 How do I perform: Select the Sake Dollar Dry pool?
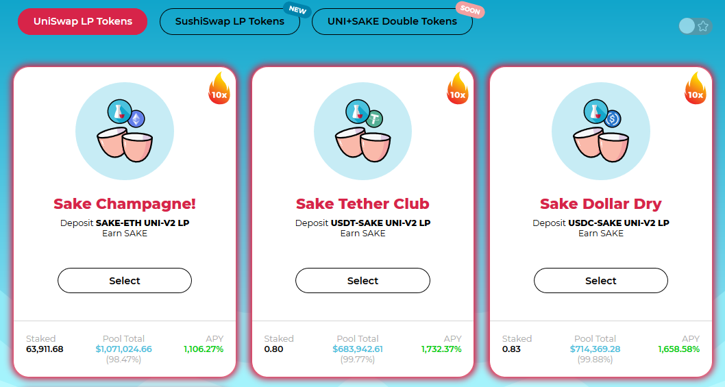(600, 281)
